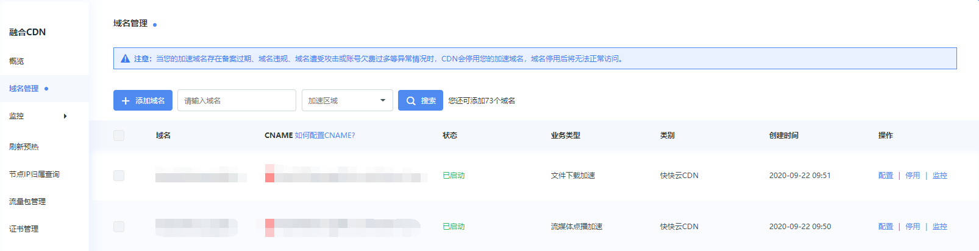Select 域名管理 in the sidebar
The image size is (979, 251).
point(24,89)
